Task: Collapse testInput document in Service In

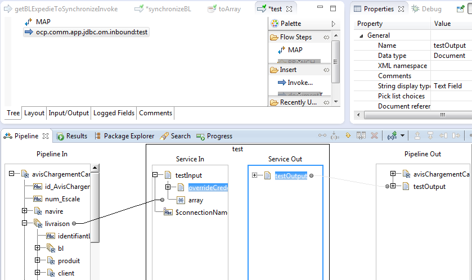Action: (x=155, y=175)
